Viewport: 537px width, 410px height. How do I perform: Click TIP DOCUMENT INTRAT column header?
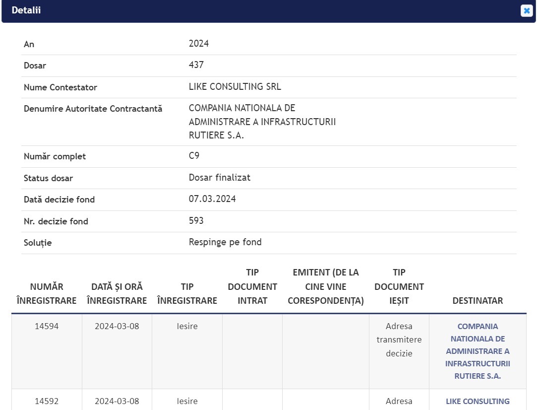click(x=252, y=286)
